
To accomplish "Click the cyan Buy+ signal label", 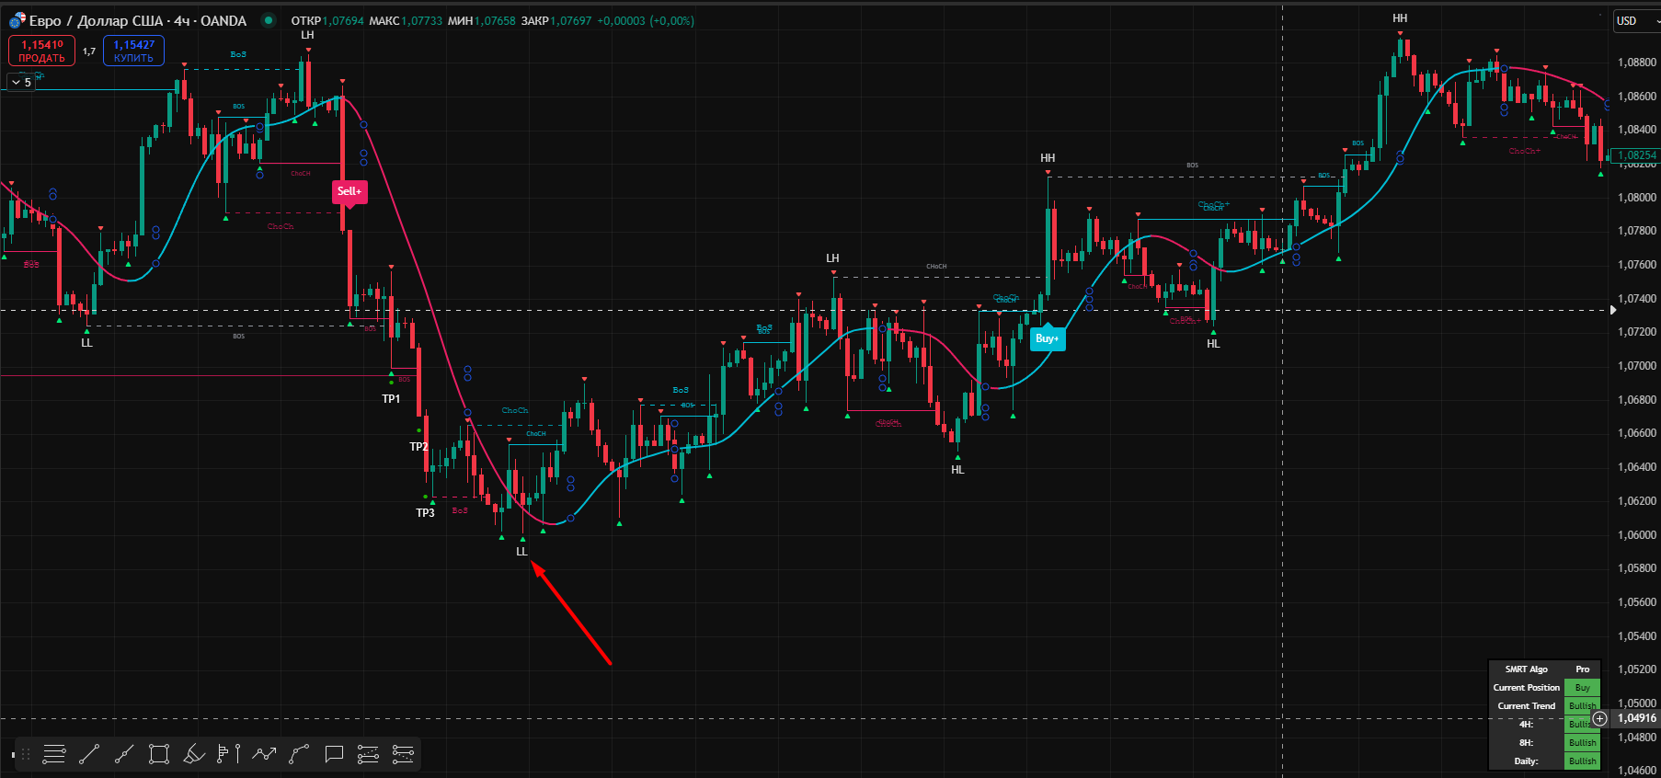I will (x=1047, y=338).
